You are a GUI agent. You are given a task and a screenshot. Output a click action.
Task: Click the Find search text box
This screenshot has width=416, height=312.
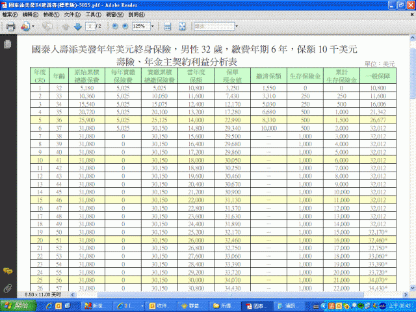click(x=214, y=26)
